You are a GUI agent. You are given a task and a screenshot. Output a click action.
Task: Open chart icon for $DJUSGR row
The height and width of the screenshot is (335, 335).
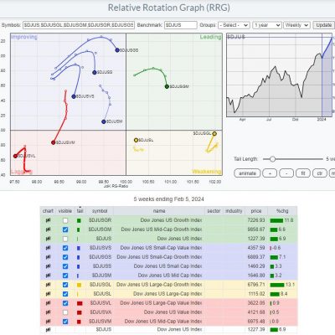tap(48, 220)
